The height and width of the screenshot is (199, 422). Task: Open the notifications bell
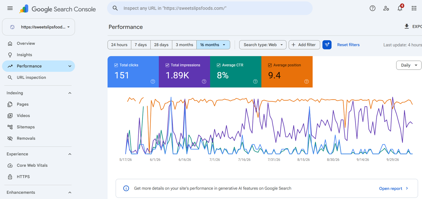click(x=400, y=8)
